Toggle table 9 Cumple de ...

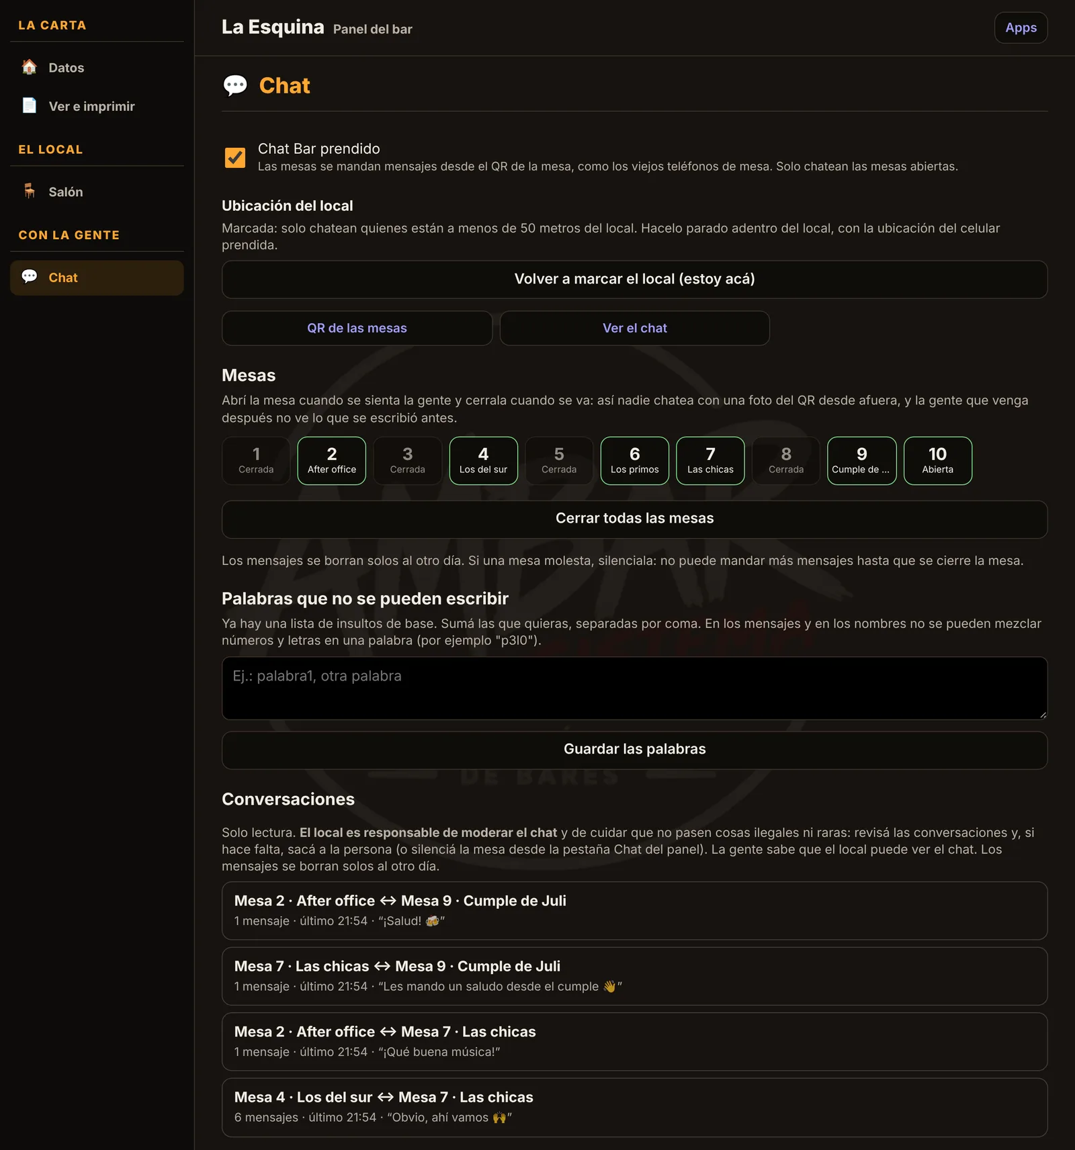pos(862,461)
